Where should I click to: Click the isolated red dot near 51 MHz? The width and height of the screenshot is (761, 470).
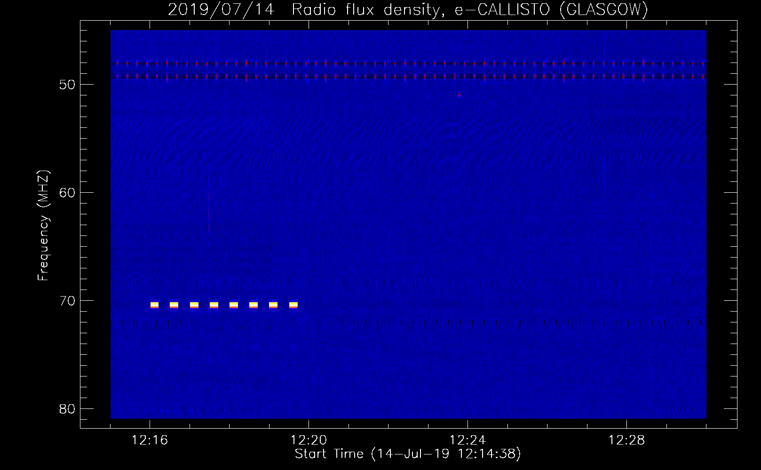click(459, 95)
